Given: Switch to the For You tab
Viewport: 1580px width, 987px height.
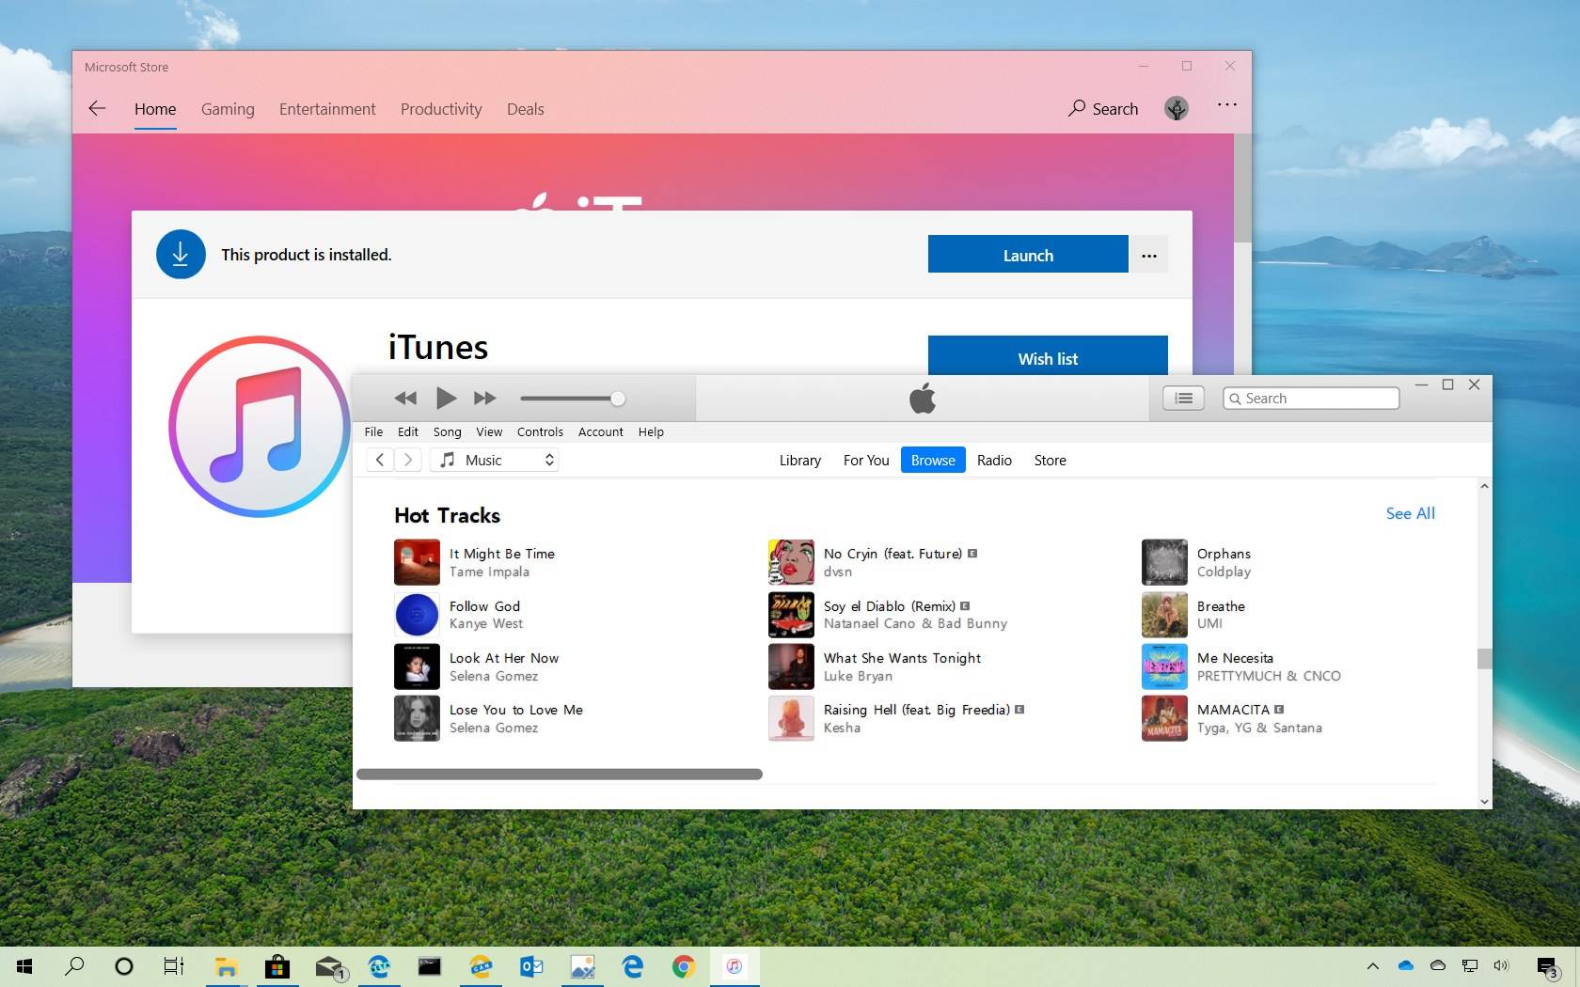Looking at the screenshot, I should (865, 460).
